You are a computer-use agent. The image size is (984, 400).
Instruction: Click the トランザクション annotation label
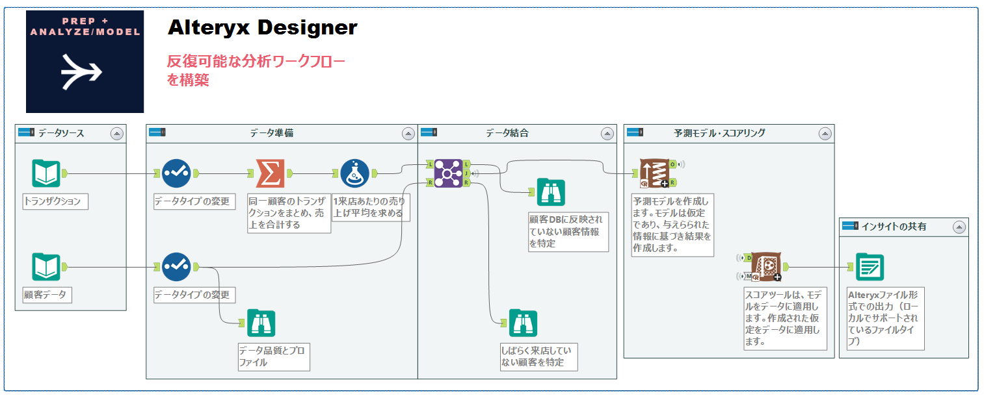point(55,201)
